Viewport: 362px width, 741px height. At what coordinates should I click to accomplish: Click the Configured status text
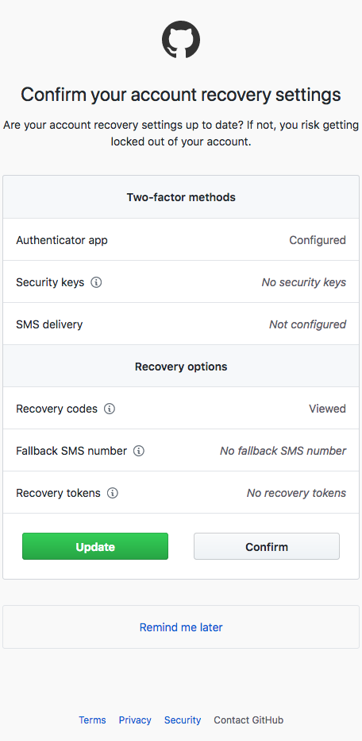[318, 240]
